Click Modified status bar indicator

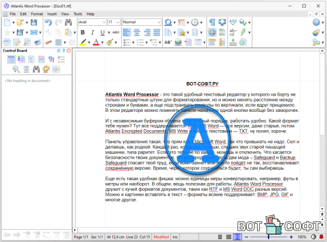tap(161, 237)
